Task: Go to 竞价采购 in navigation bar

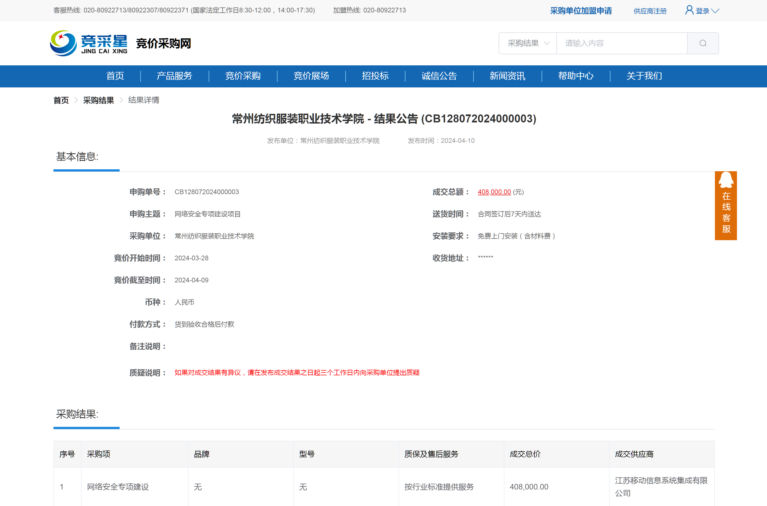Action: point(243,76)
